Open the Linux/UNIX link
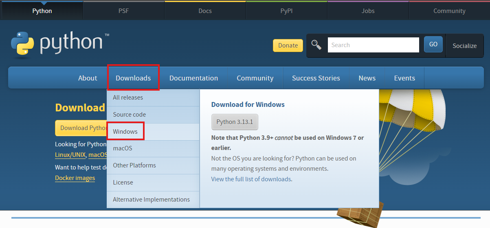This screenshot has height=228, width=490. (70, 155)
